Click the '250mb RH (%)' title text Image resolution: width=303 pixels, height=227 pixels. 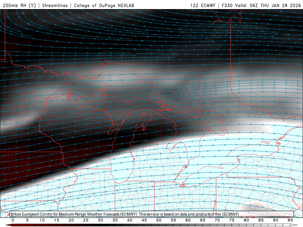tap(20, 5)
